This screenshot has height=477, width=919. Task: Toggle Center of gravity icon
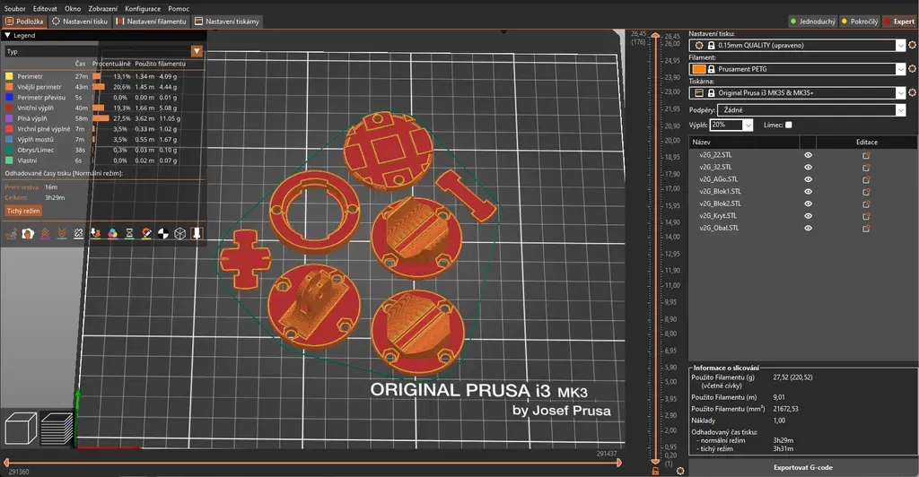tap(163, 233)
